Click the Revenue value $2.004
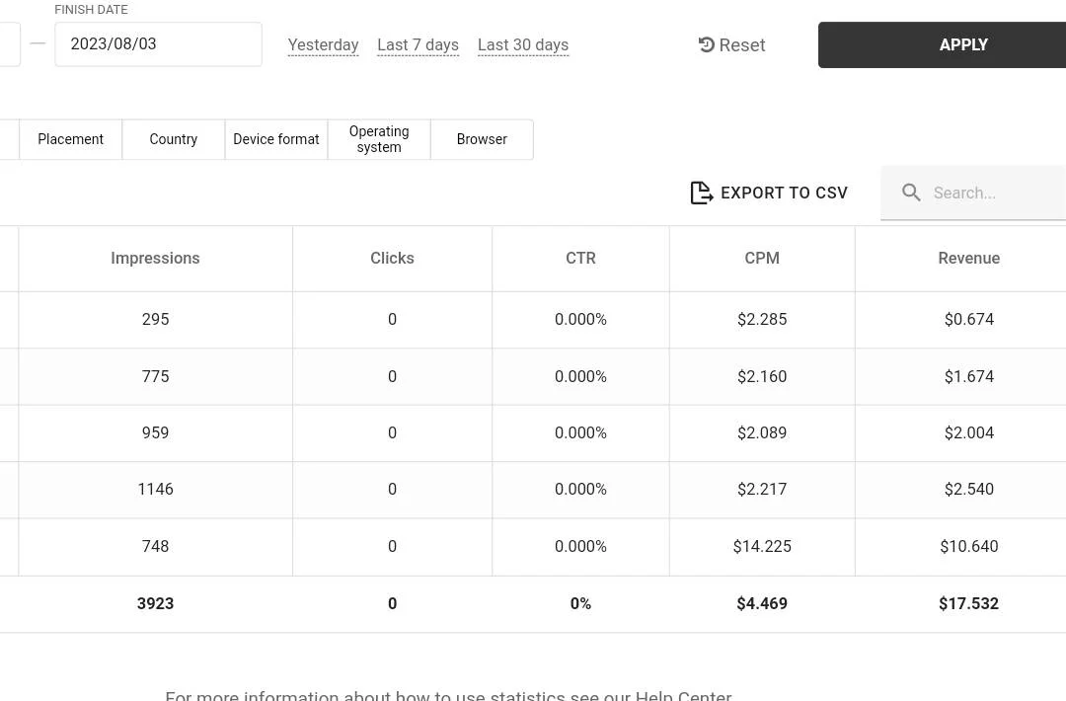The image size is (1066, 701). point(969,433)
